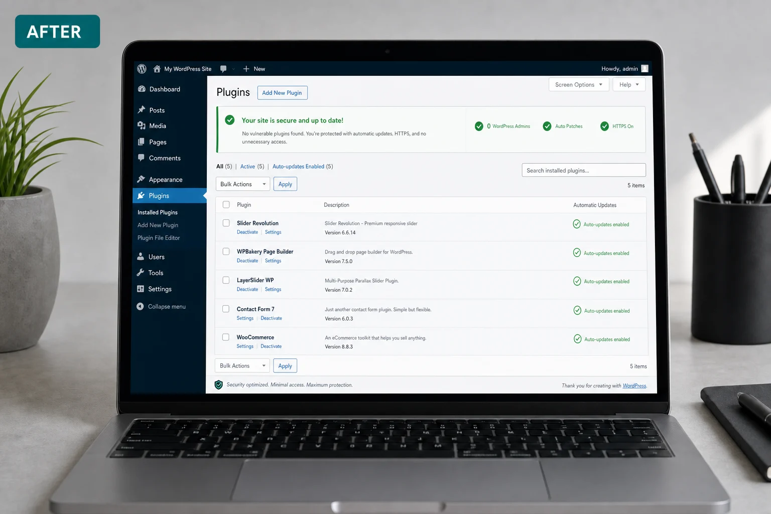Click the Comments icon in sidebar
This screenshot has height=514, width=771.
pyautogui.click(x=142, y=158)
